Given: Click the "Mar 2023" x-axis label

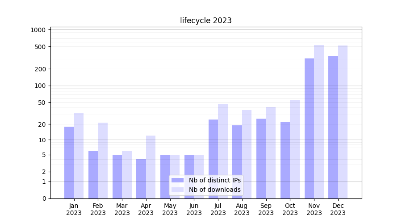Looking at the screenshot, I should pos(122,209).
